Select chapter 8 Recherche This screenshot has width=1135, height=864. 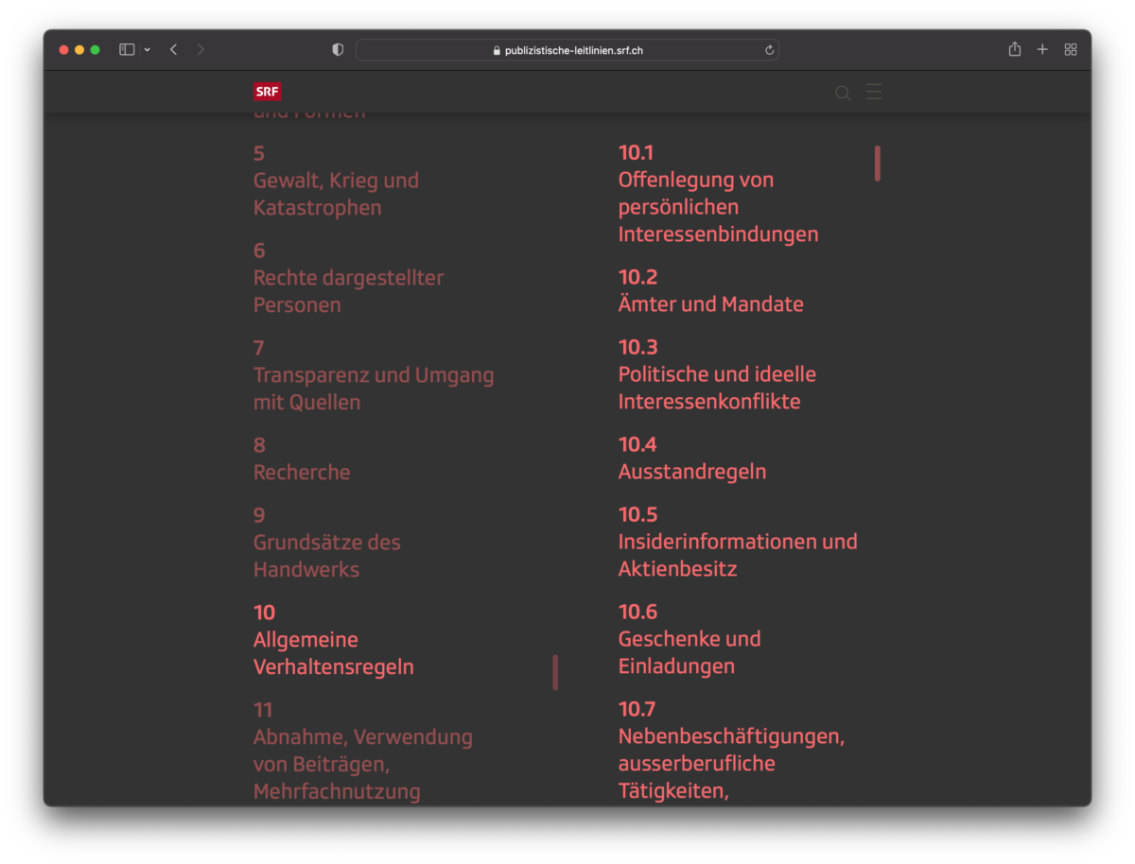point(301,472)
